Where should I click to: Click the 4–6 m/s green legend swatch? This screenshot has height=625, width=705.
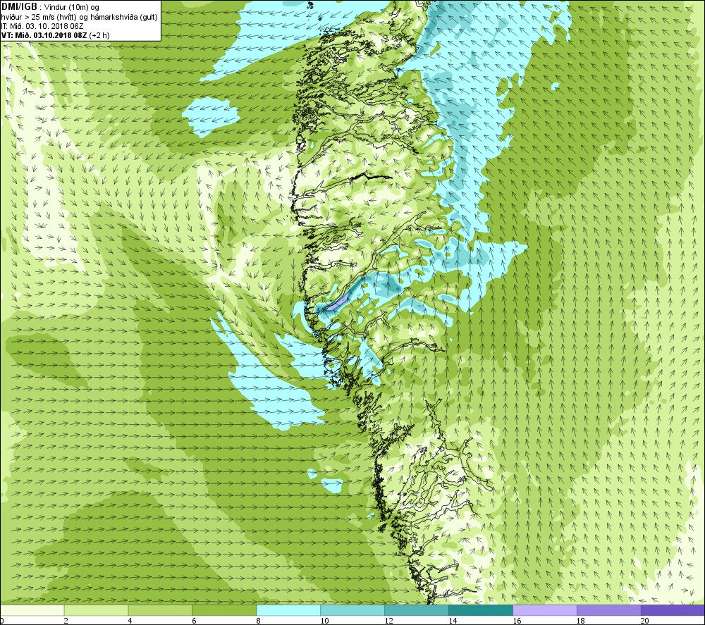(160, 610)
